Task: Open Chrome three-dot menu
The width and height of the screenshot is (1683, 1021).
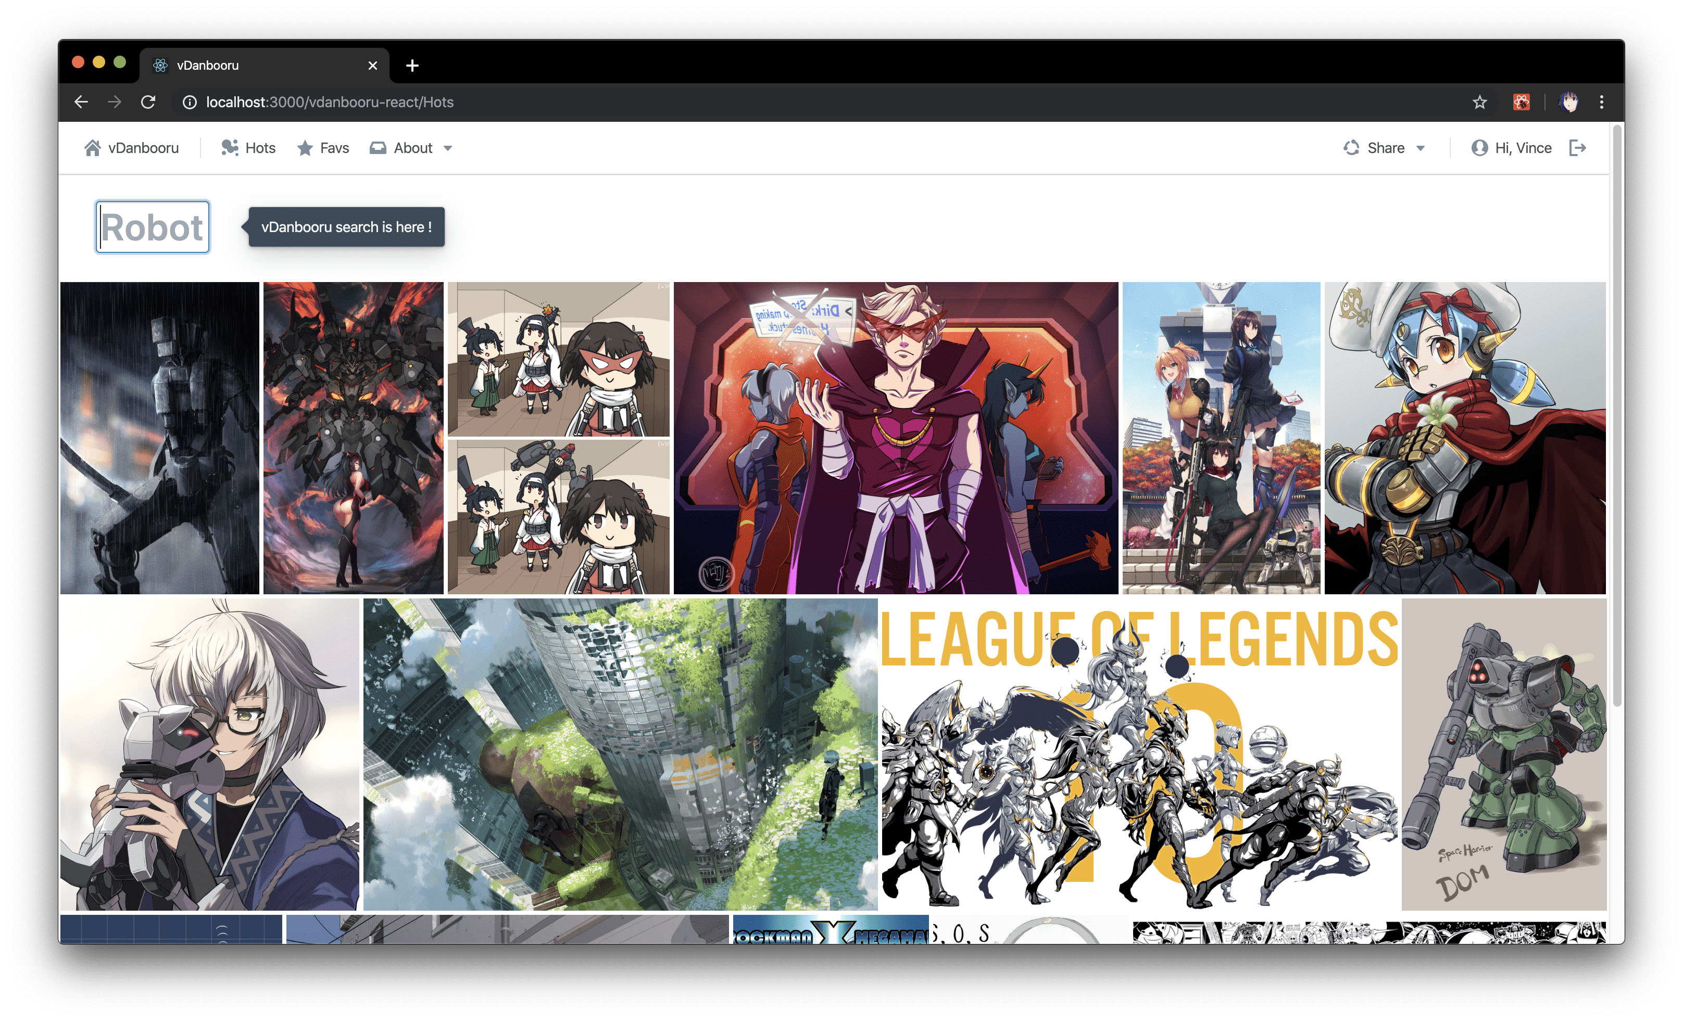Action: pos(1602,103)
